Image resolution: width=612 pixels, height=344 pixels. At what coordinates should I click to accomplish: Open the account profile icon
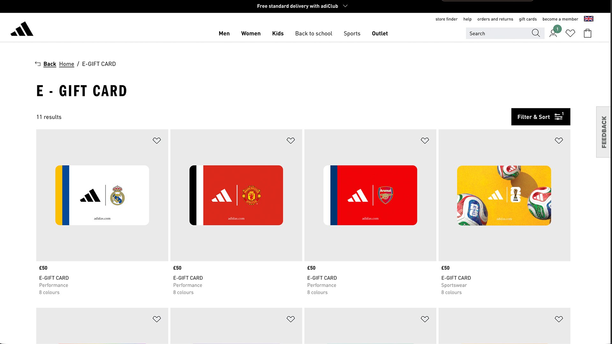(x=553, y=33)
